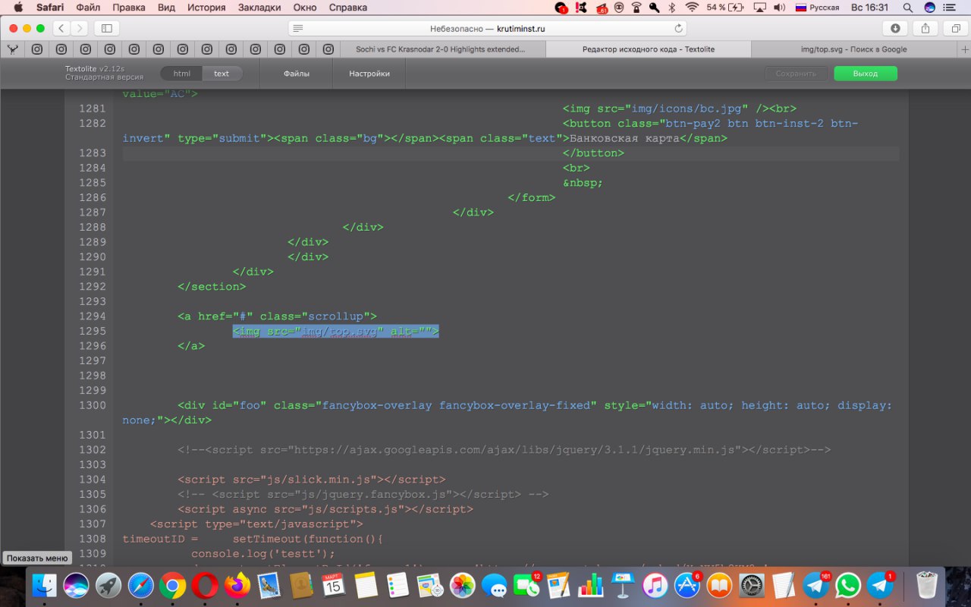Reload the page in the address bar
Image resolution: width=971 pixels, height=607 pixels.
678,28
